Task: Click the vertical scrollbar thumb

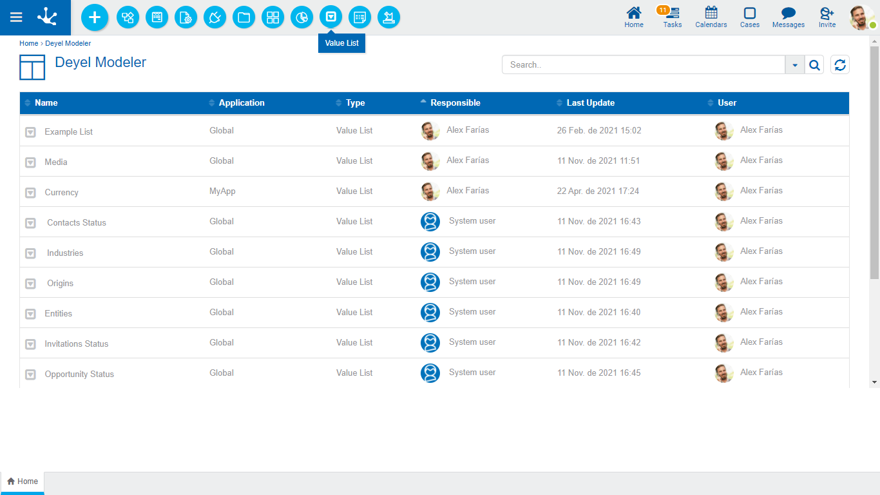Action: 874,162
